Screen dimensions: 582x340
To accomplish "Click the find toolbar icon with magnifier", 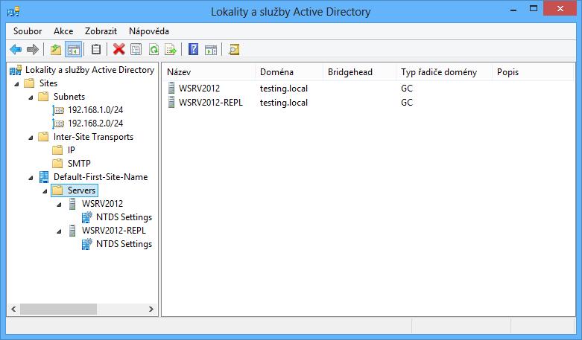I will [234, 49].
